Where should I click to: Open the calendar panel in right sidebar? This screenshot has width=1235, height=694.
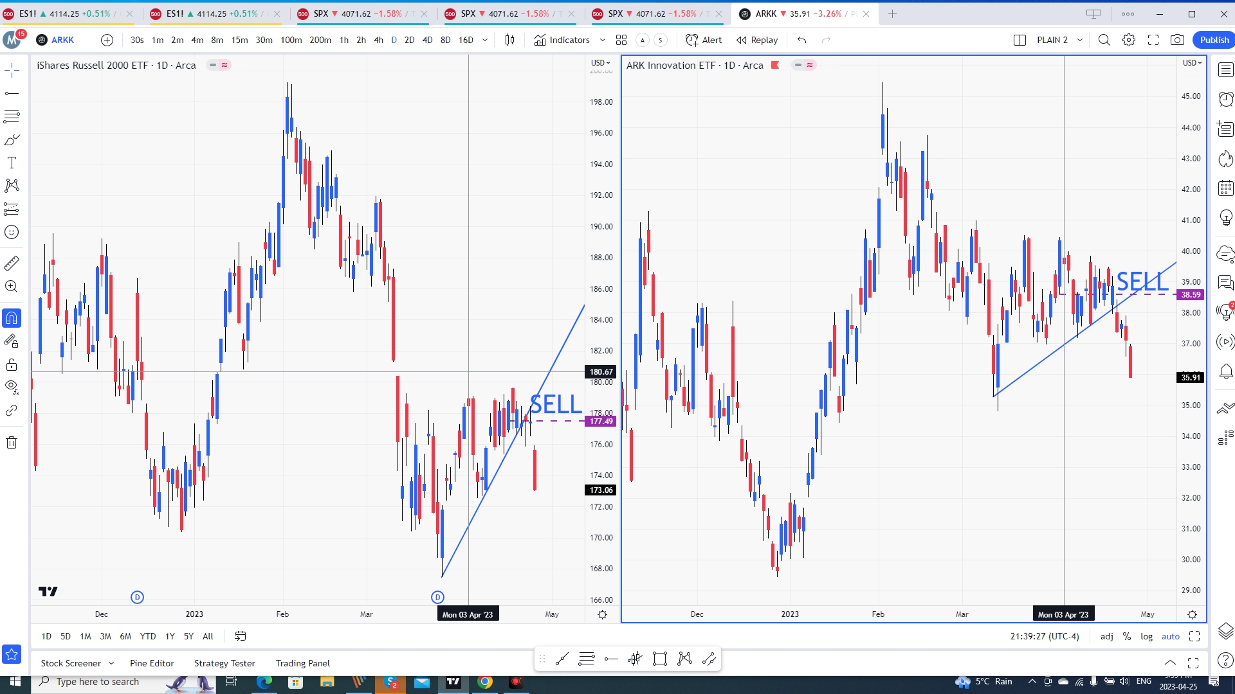1225,188
